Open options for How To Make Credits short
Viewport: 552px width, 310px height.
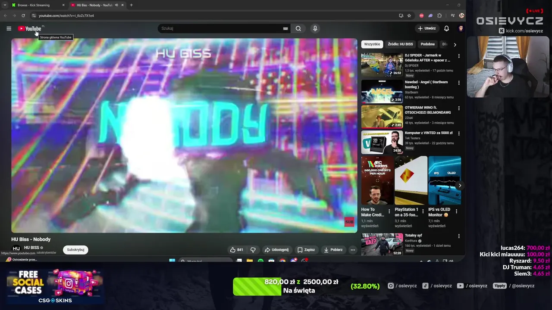[x=389, y=211]
